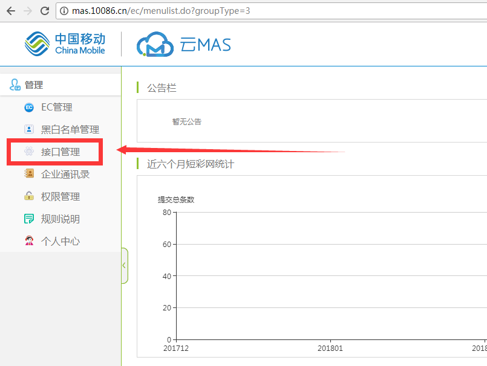487x366 pixels.
Task: Open 规则说明 page
Action: 60,219
